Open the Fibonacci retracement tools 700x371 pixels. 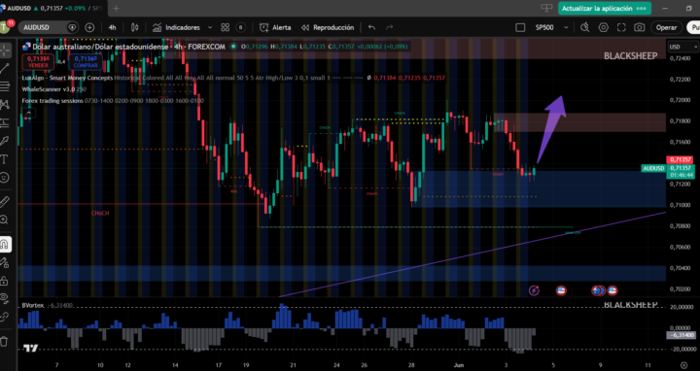pos(5,86)
